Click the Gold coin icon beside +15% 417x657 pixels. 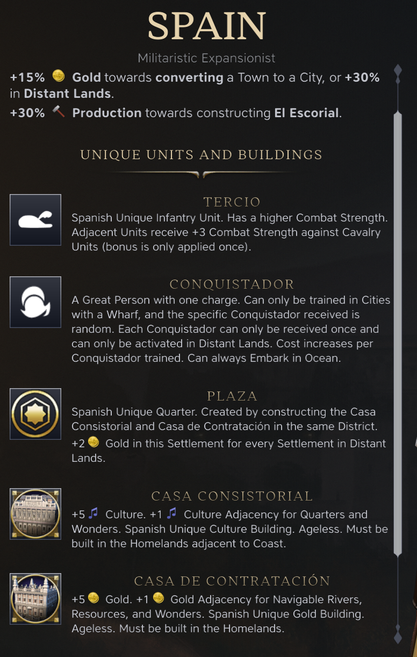pos(58,76)
